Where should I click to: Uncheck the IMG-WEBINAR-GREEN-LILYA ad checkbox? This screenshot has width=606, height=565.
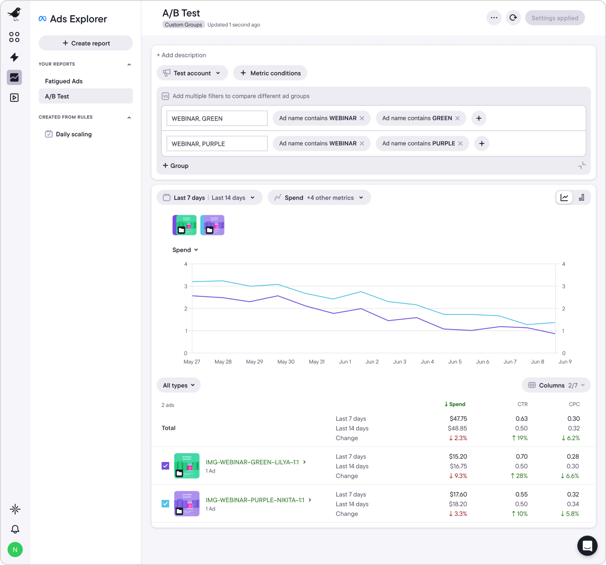[x=165, y=466]
